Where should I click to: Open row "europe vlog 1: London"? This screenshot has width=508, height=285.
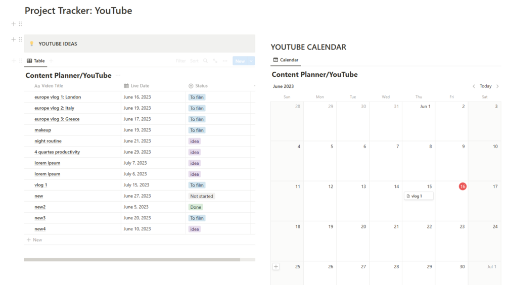click(58, 97)
